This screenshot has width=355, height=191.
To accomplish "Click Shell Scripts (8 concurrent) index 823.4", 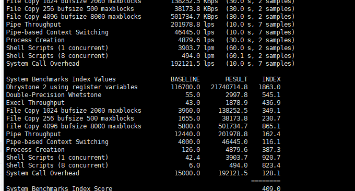I will pyautogui.click(x=271, y=165).
